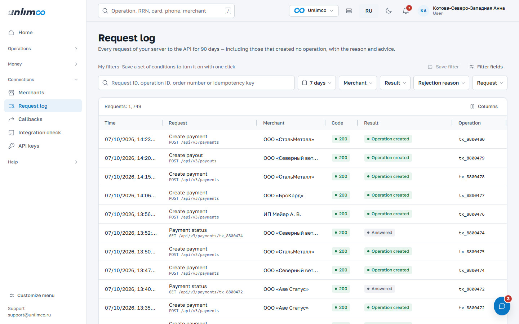
Task: Open the density/layout view icon
Action: click(349, 11)
